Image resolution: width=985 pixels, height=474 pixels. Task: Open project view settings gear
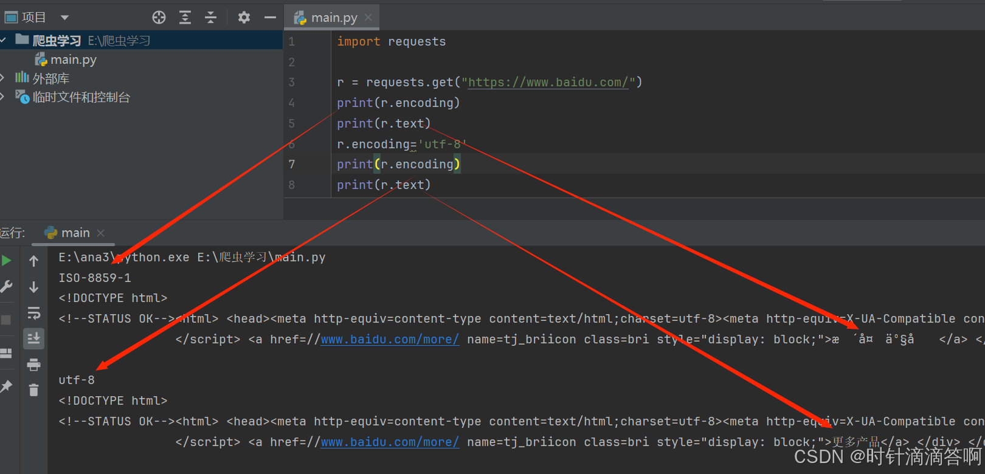click(244, 18)
